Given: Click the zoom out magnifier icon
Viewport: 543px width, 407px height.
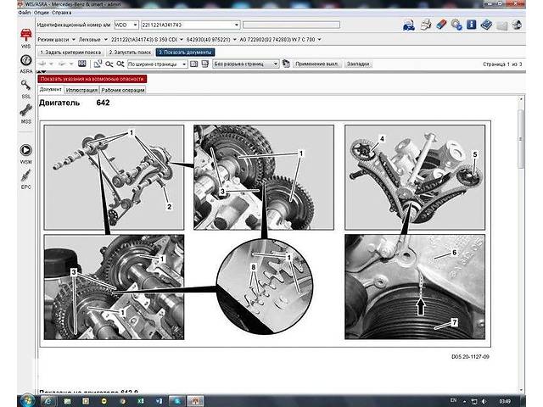Looking at the screenshot, I should pyautogui.click(x=109, y=64).
